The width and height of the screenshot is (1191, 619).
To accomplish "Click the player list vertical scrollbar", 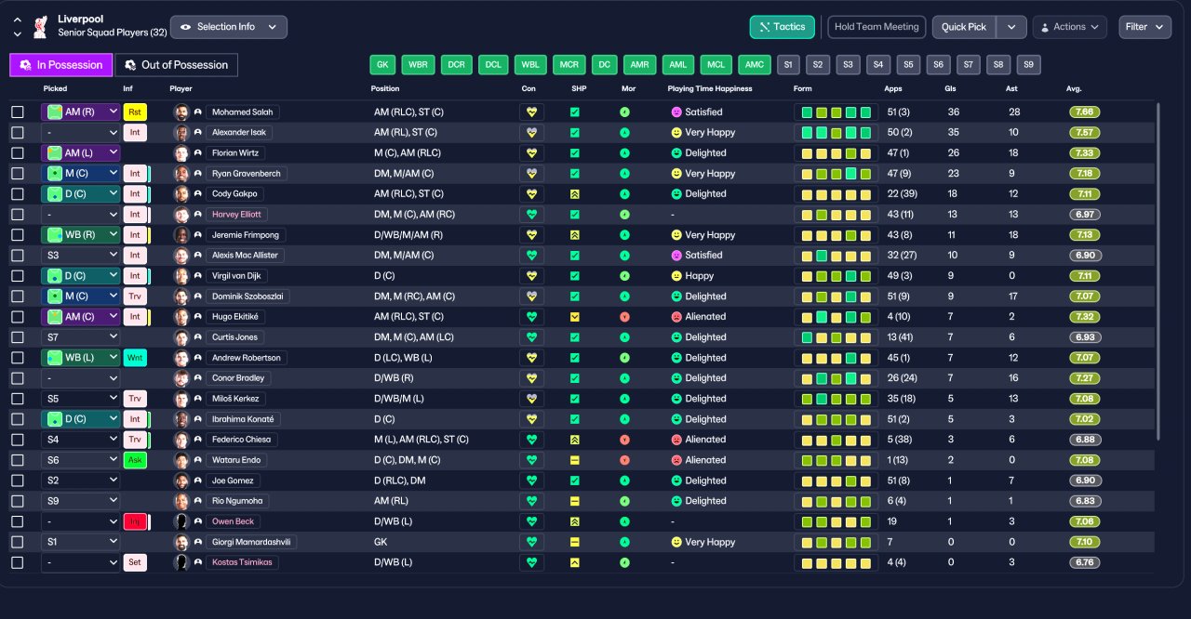I will click(x=1158, y=271).
